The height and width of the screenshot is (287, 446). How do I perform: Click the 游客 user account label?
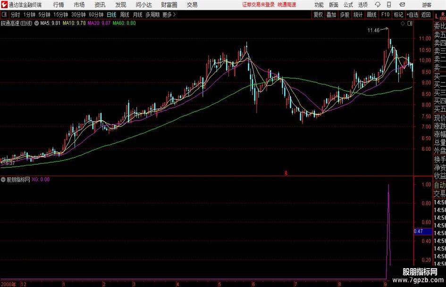point(426,5)
